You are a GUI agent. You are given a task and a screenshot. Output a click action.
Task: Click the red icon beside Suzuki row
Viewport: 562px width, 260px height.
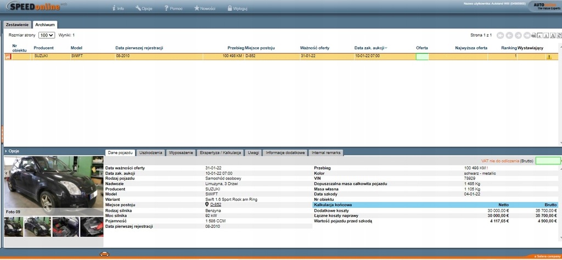point(8,56)
